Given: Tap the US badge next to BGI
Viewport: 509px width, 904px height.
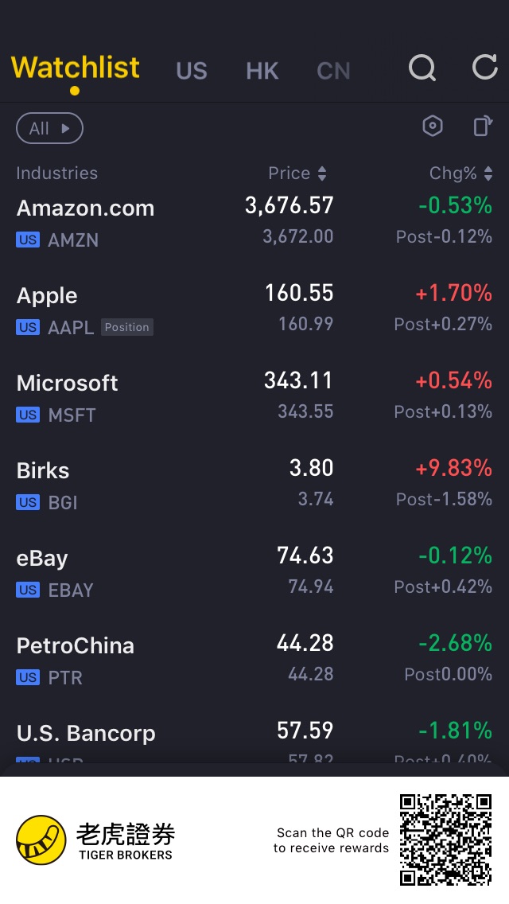Looking at the screenshot, I should (28, 502).
